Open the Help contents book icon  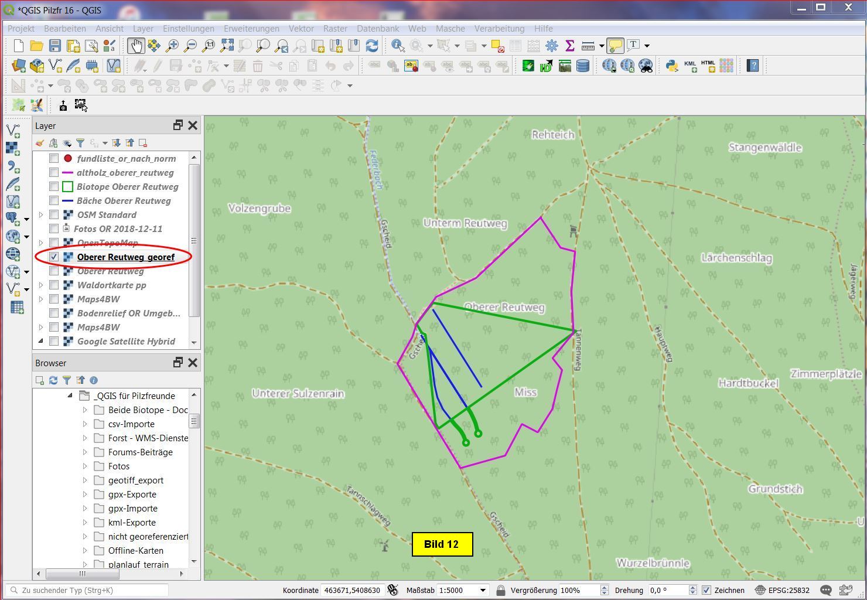753,66
